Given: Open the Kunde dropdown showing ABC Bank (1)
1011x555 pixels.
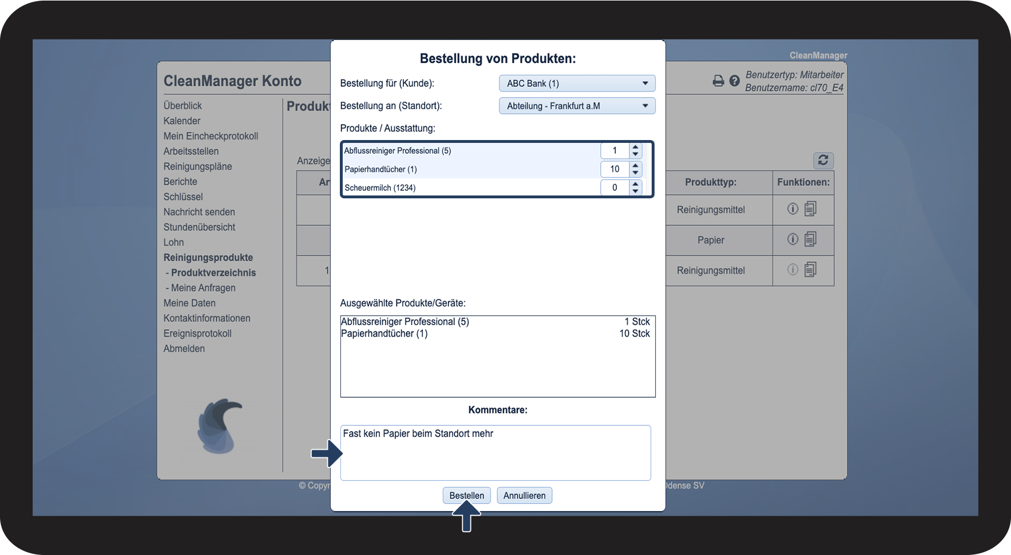Looking at the screenshot, I should pyautogui.click(x=577, y=83).
